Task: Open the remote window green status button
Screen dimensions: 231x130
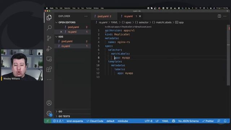Action: pyautogui.click(x=48, y=121)
